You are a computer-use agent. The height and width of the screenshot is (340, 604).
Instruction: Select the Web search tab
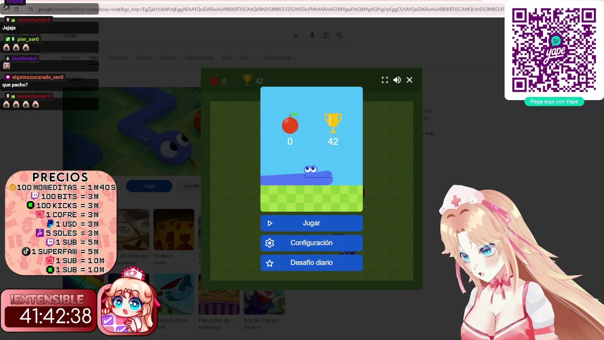tap(226, 58)
